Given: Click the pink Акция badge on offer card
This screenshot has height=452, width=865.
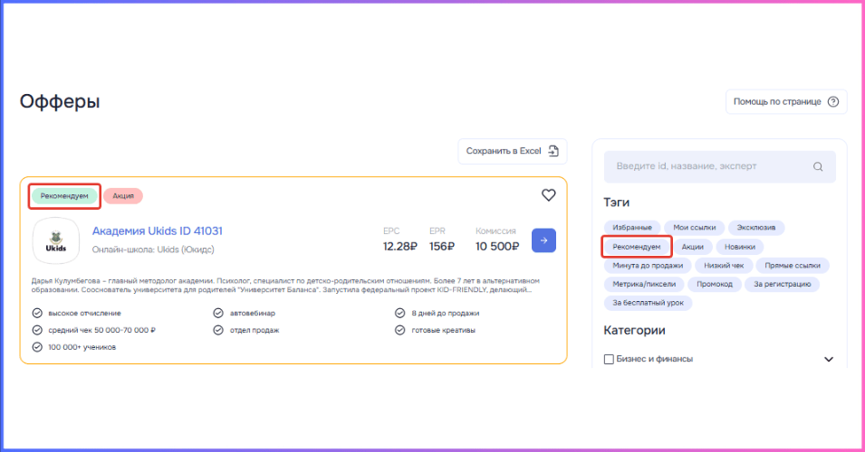Looking at the screenshot, I should tap(123, 196).
